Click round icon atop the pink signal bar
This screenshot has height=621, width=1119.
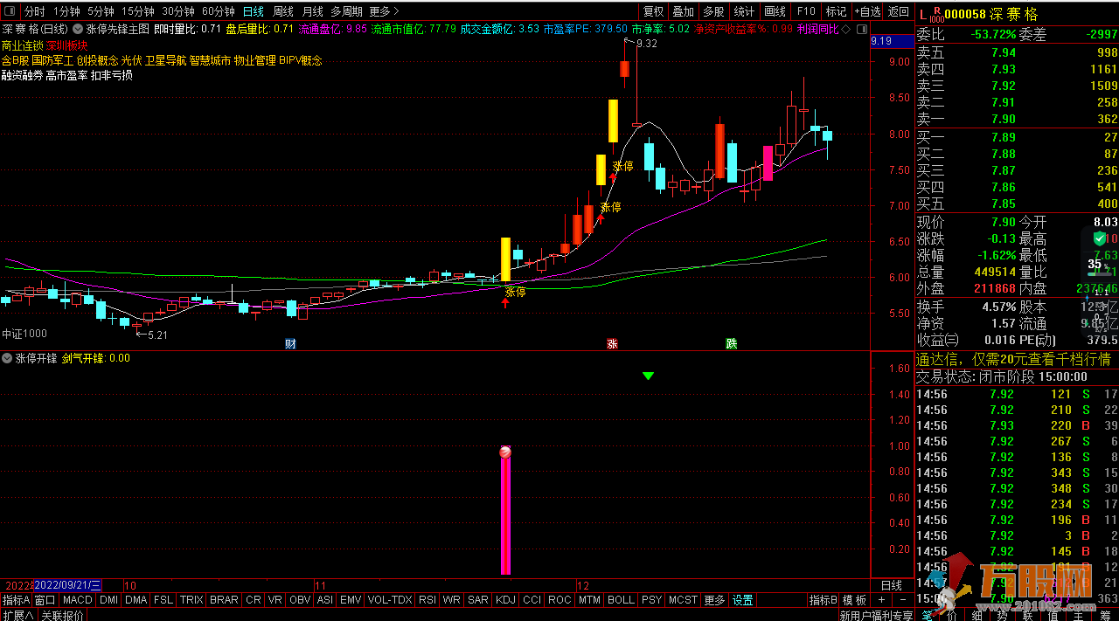pos(505,452)
